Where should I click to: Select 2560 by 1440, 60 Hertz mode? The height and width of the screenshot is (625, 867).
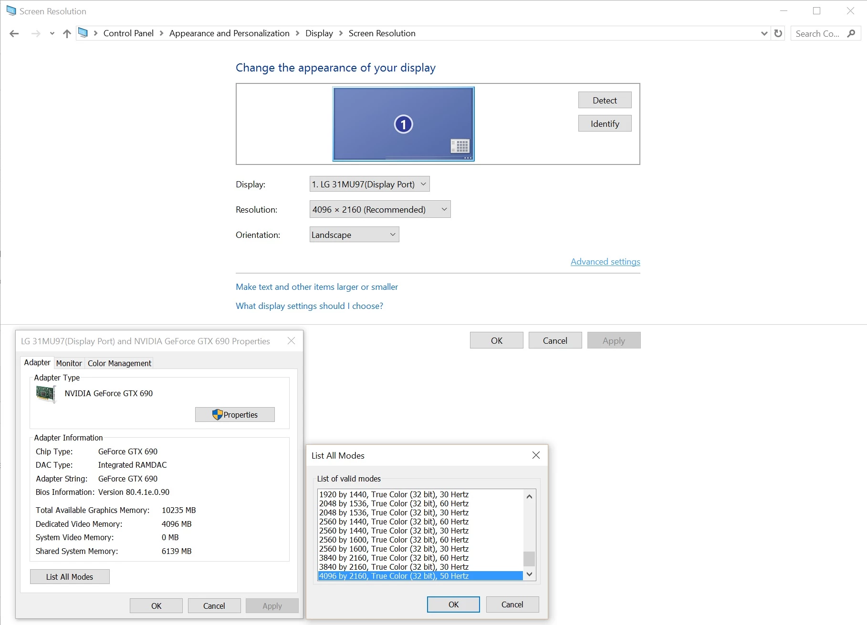(x=420, y=522)
